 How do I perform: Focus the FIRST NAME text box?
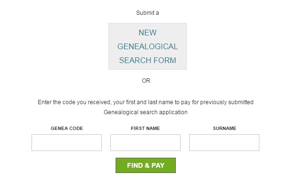point(145,142)
